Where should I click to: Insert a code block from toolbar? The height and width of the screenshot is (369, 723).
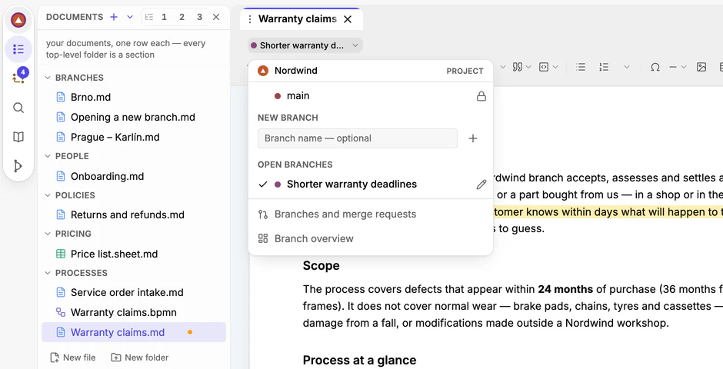tap(544, 67)
